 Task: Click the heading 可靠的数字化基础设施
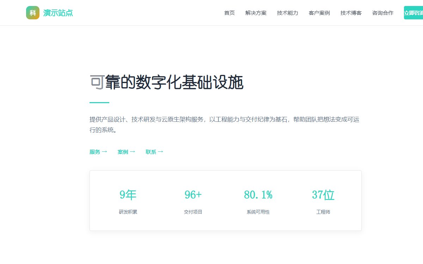click(167, 83)
